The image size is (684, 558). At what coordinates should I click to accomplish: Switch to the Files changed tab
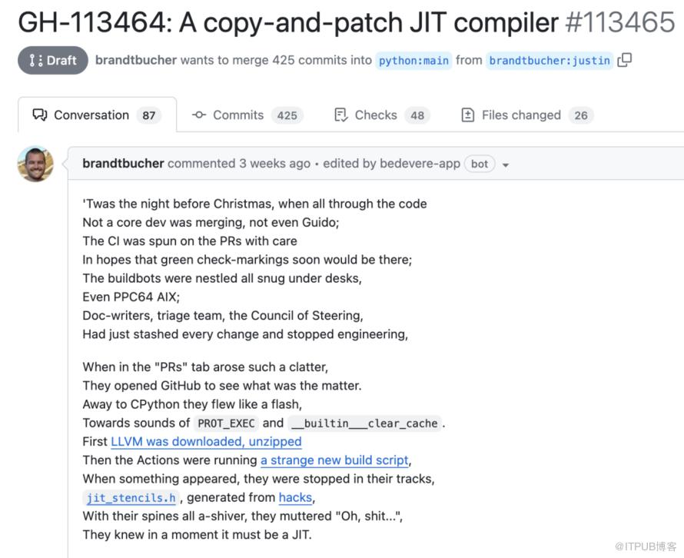[x=526, y=115]
